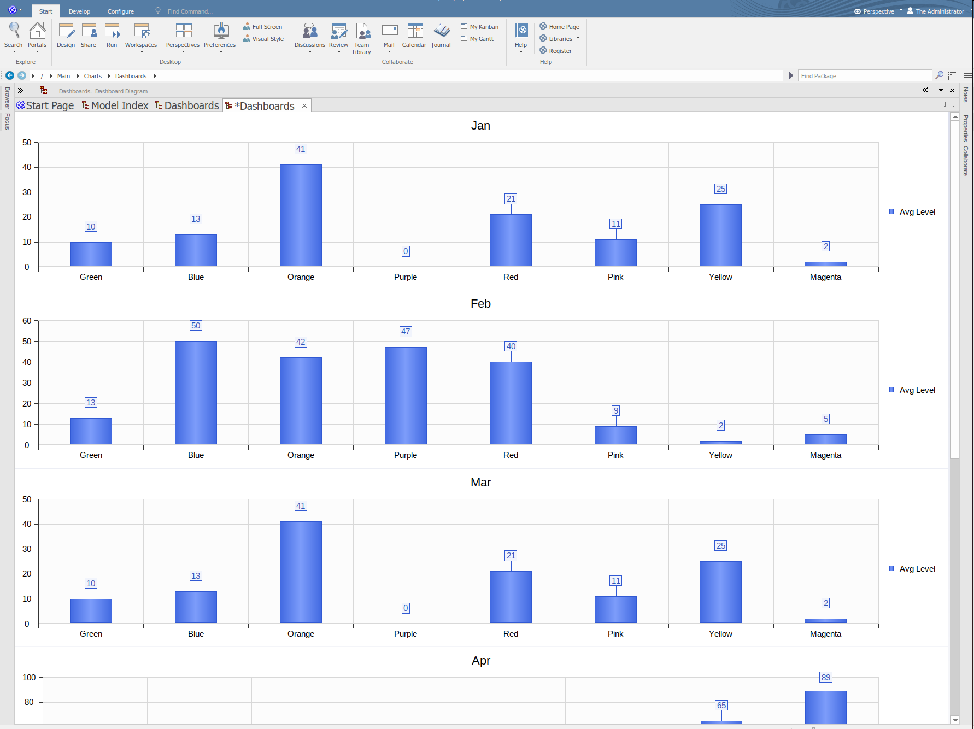Switch to the Start Page tab
This screenshot has width=974, height=729.
pyautogui.click(x=45, y=105)
